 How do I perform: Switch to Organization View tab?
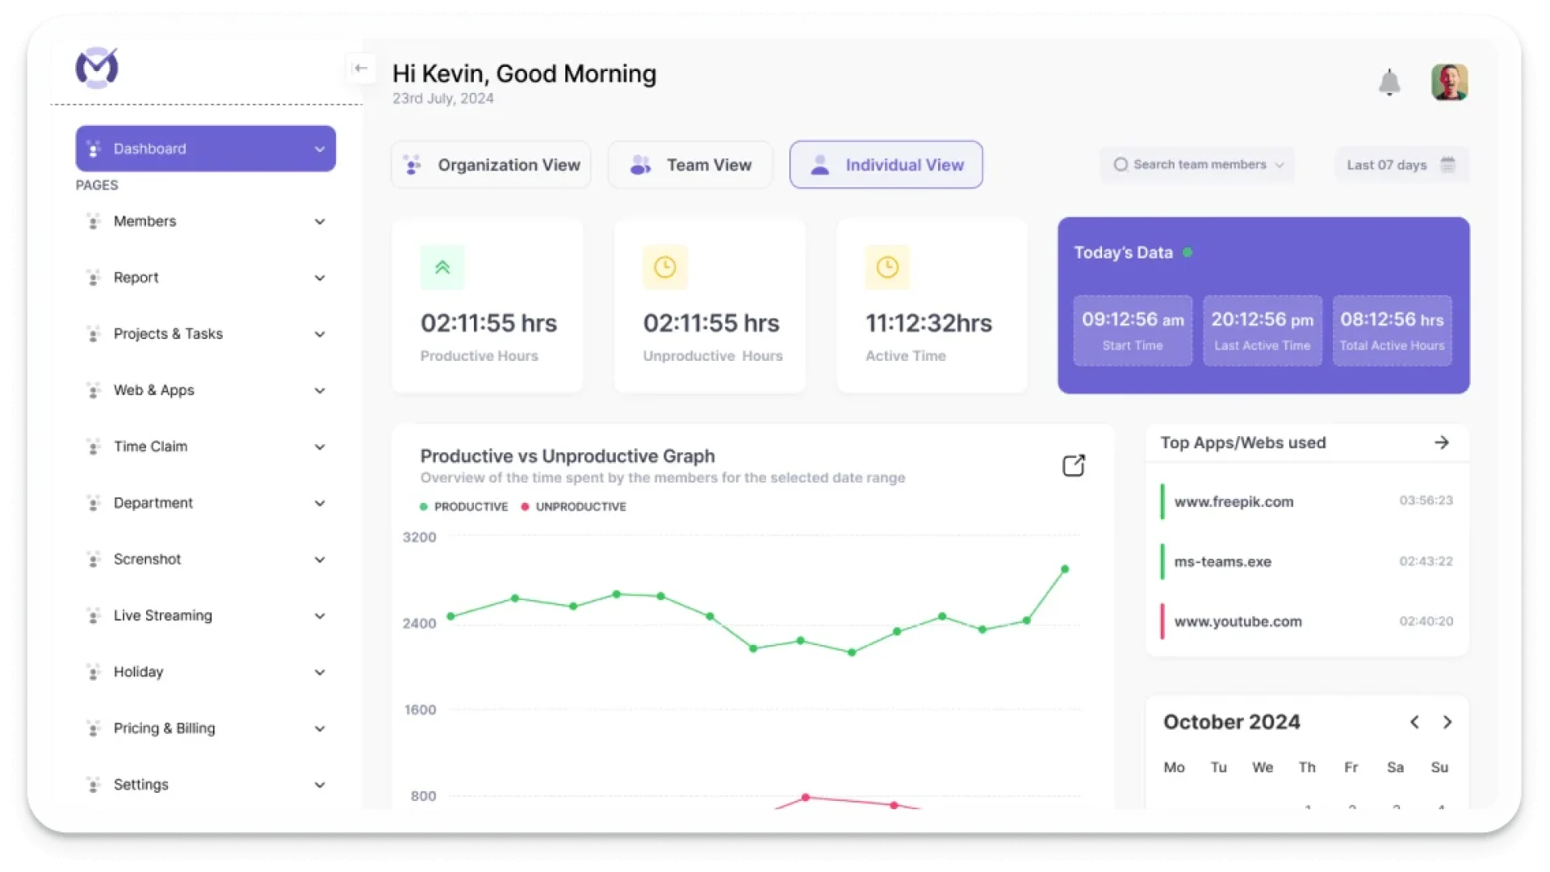pyautogui.click(x=491, y=165)
